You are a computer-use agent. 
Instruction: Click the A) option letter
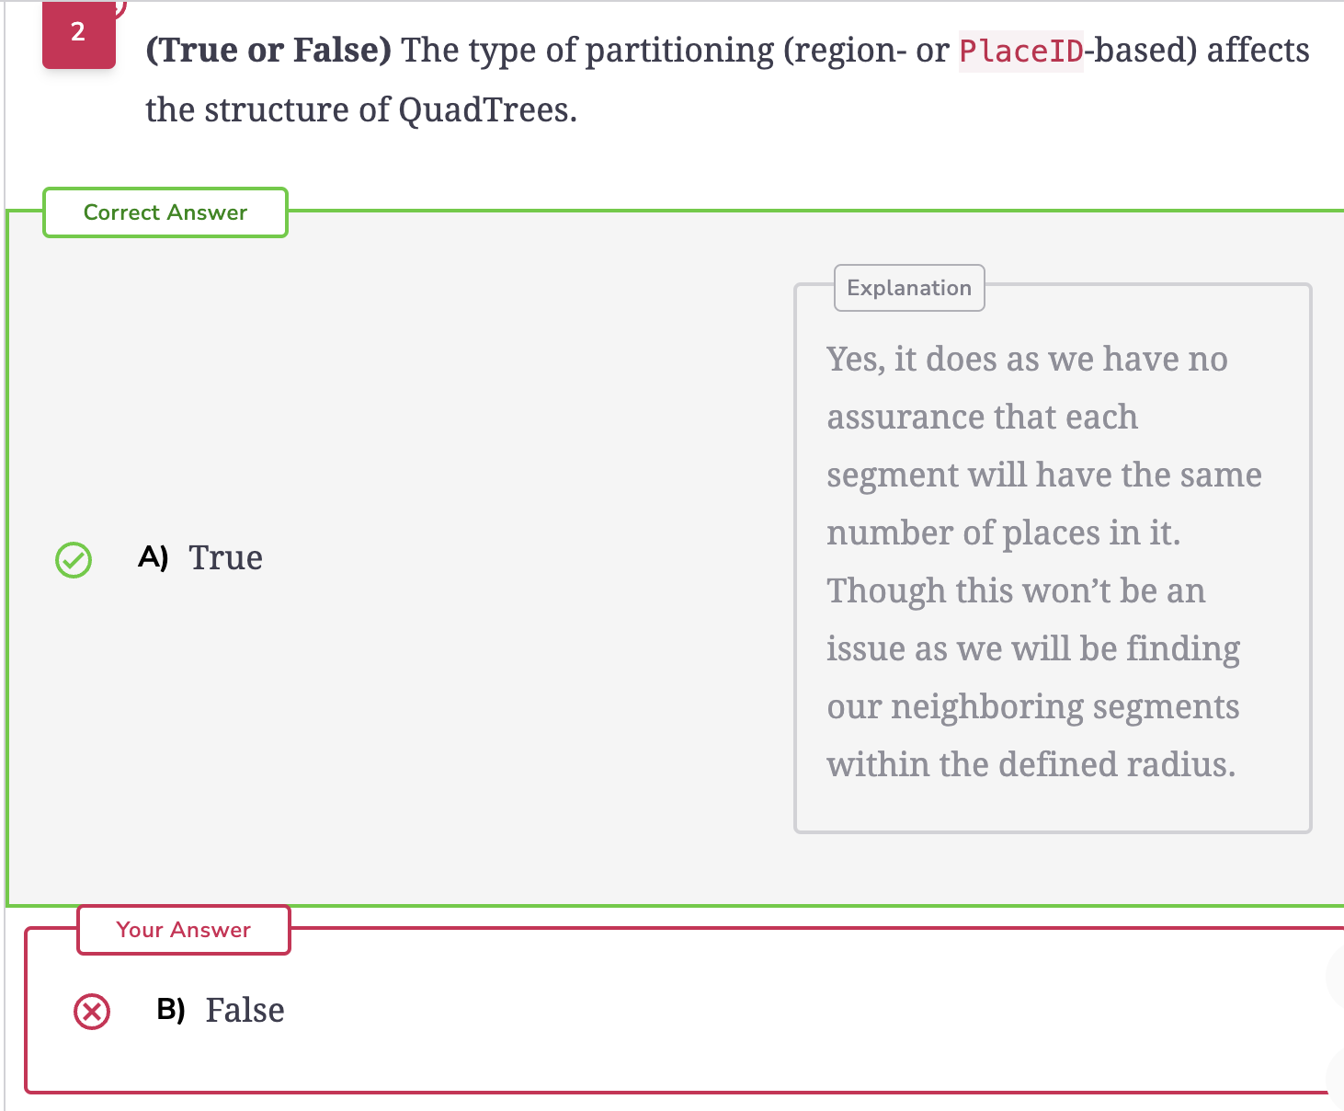154,557
